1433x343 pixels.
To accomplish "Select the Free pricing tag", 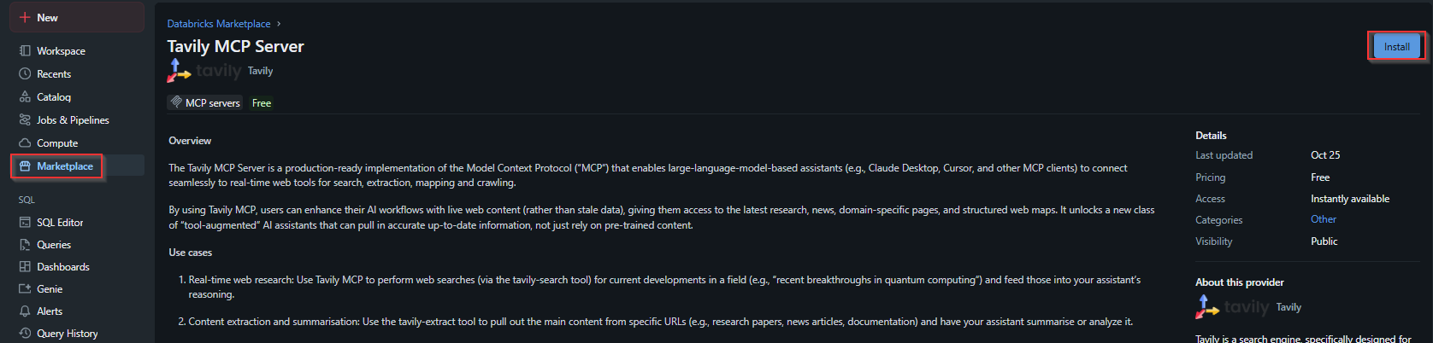I will tap(262, 103).
